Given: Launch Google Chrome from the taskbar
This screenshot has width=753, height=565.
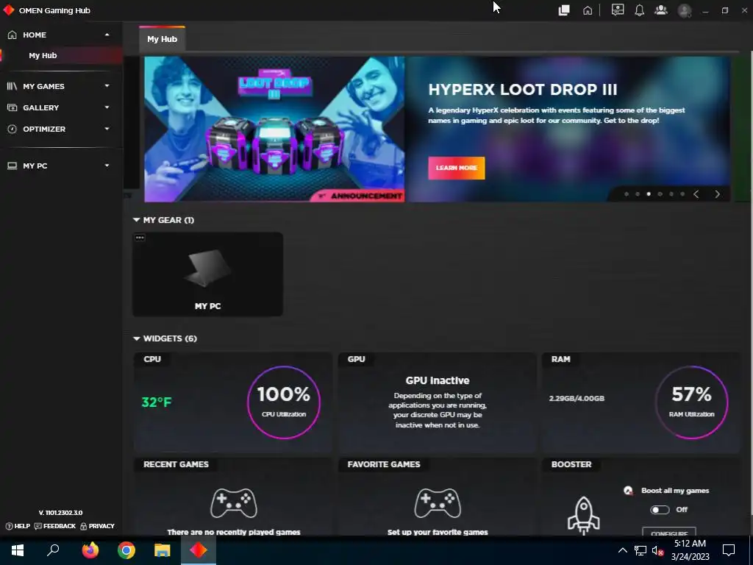Looking at the screenshot, I should (126, 550).
